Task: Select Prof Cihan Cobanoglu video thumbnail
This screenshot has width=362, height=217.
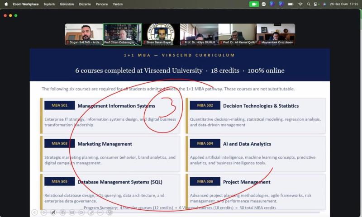Action: [122, 34]
